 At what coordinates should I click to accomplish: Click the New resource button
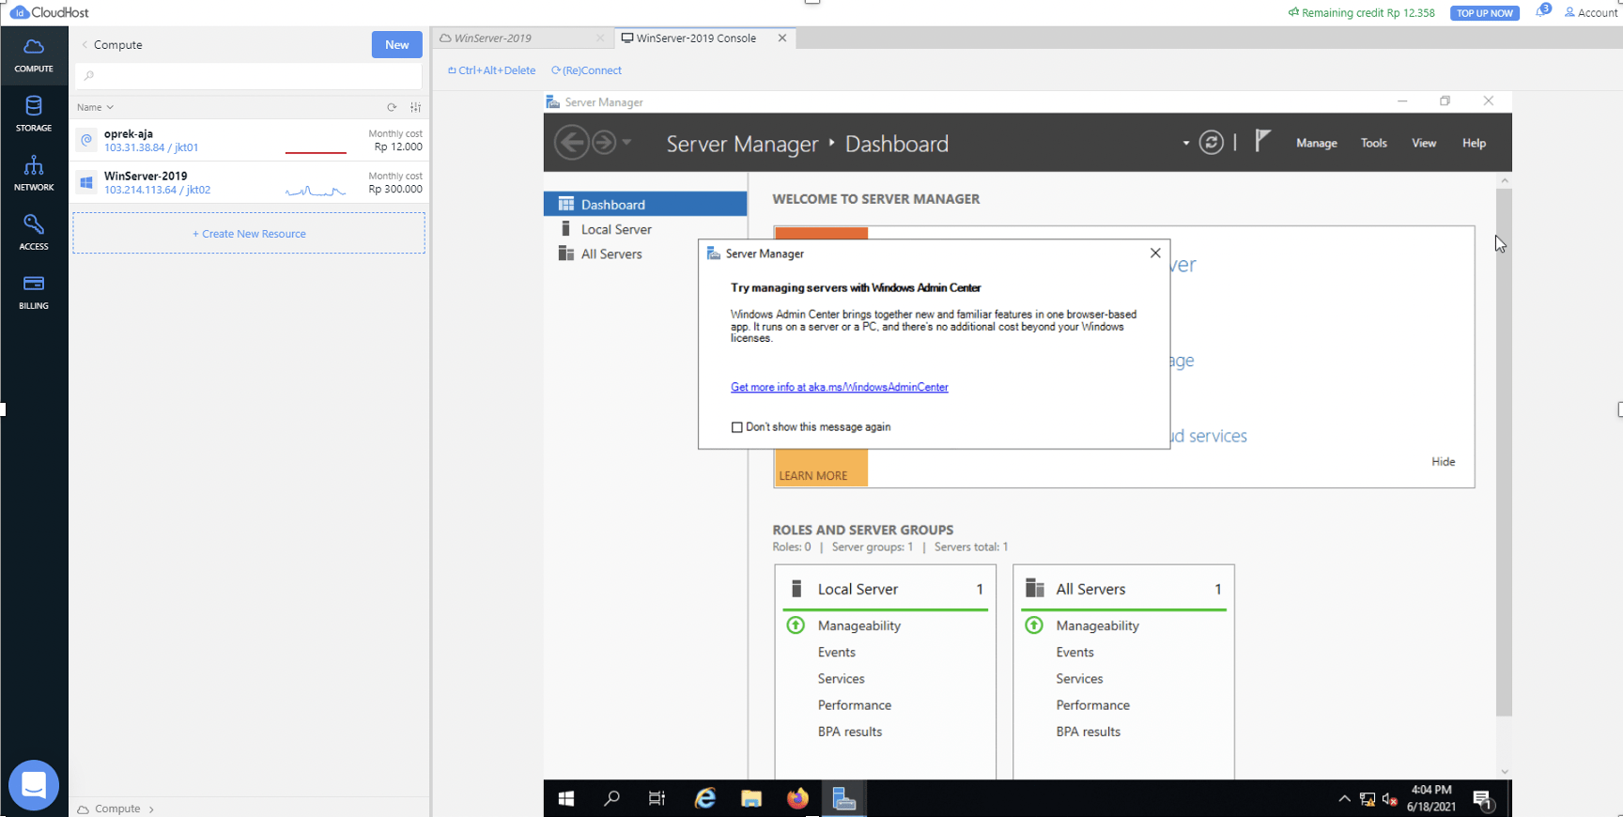point(396,44)
